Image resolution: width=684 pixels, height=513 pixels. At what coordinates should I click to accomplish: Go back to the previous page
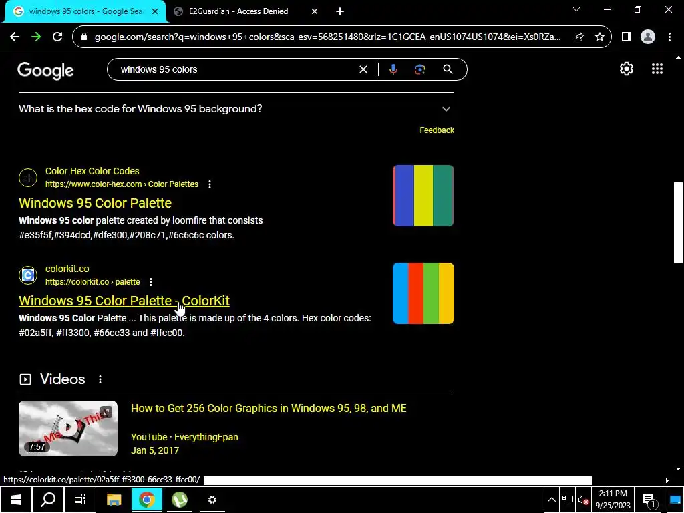[15, 37]
